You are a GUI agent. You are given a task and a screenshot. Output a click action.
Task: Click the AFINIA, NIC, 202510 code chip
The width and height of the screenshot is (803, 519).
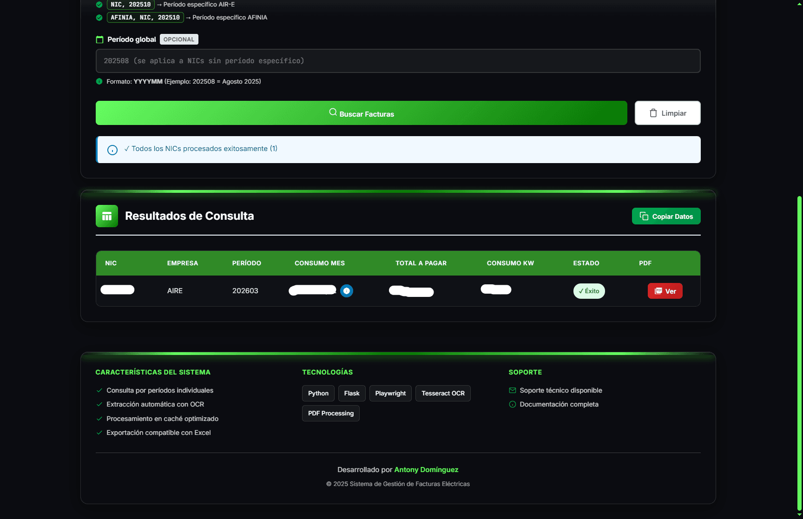click(145, 18)
